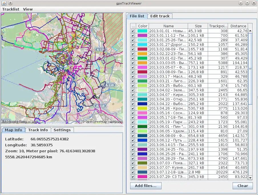Click the crimson color swatch of 2013.02.08-09
The height and width of the screenshot is (195, 258).
point(142,49)
